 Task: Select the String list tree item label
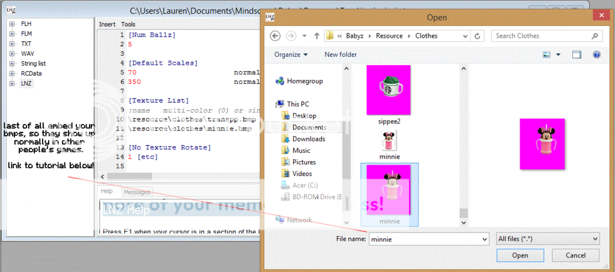click(34, 64)
